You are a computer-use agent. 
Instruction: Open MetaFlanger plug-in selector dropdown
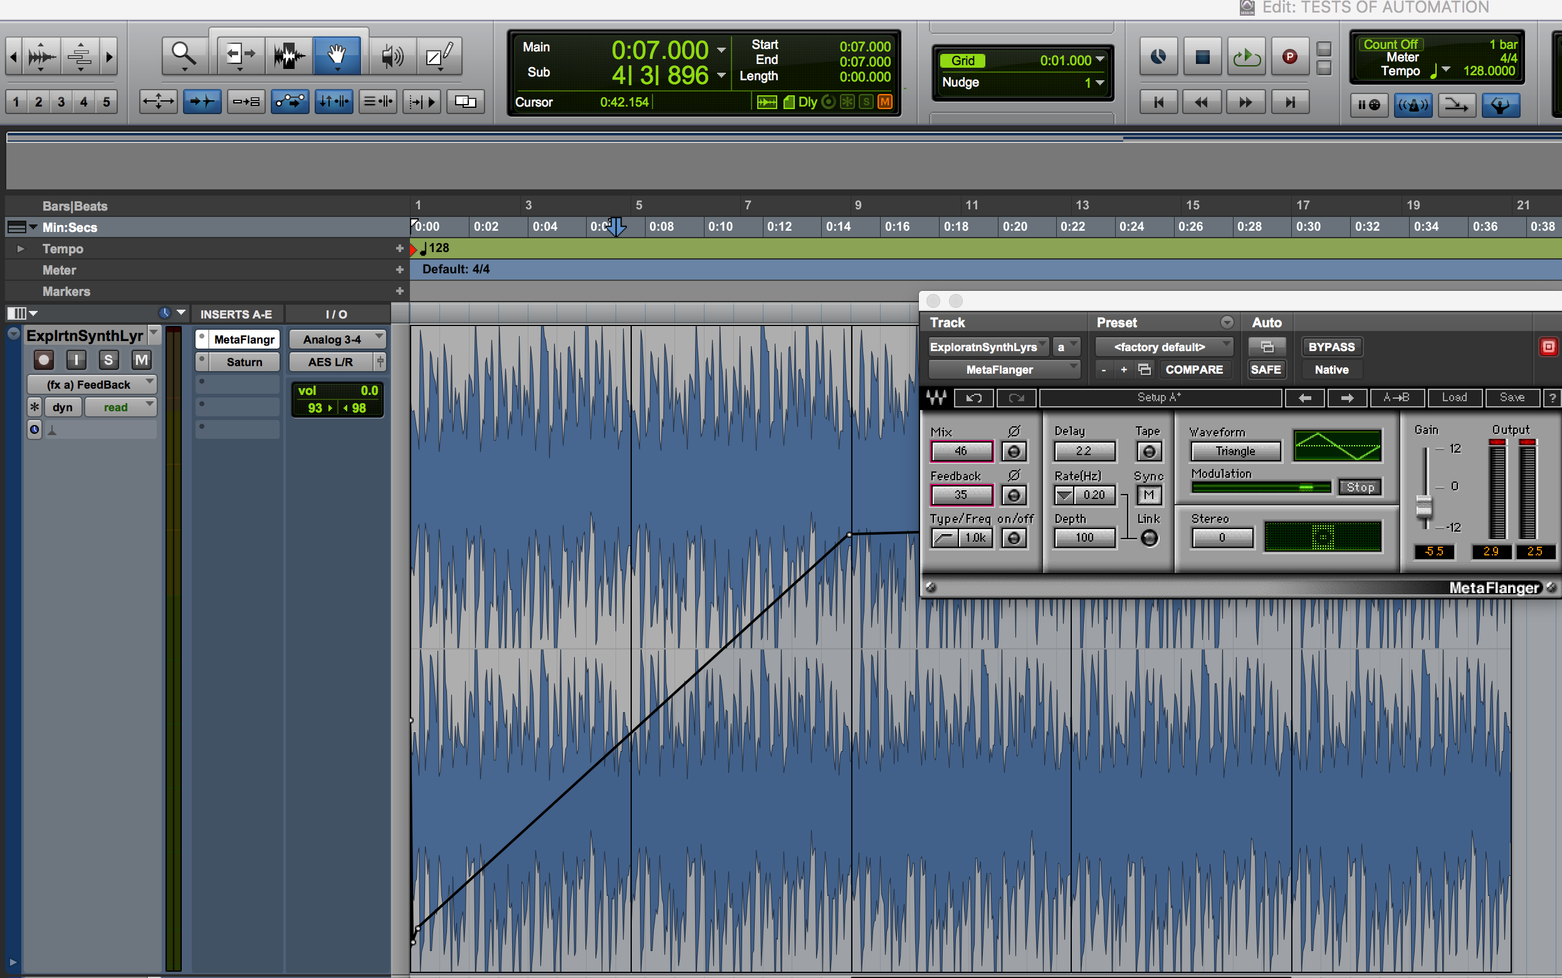[x=1004, y=369]
